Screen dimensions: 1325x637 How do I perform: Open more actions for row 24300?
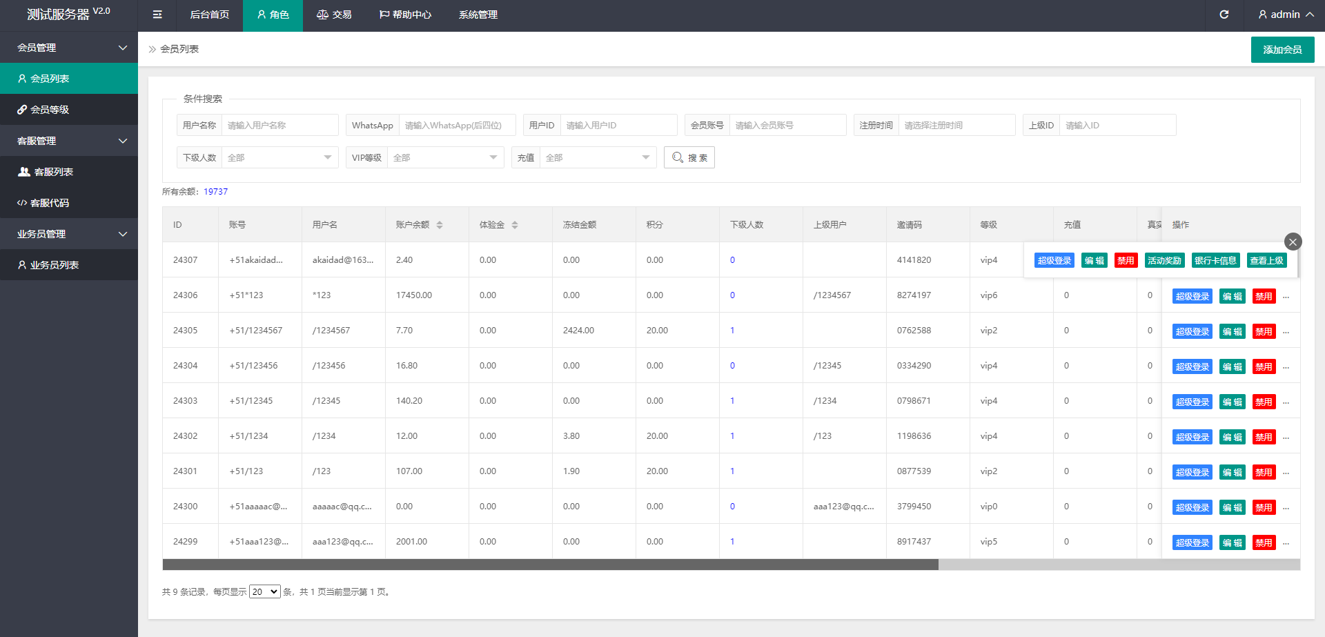coord(1286,508)
